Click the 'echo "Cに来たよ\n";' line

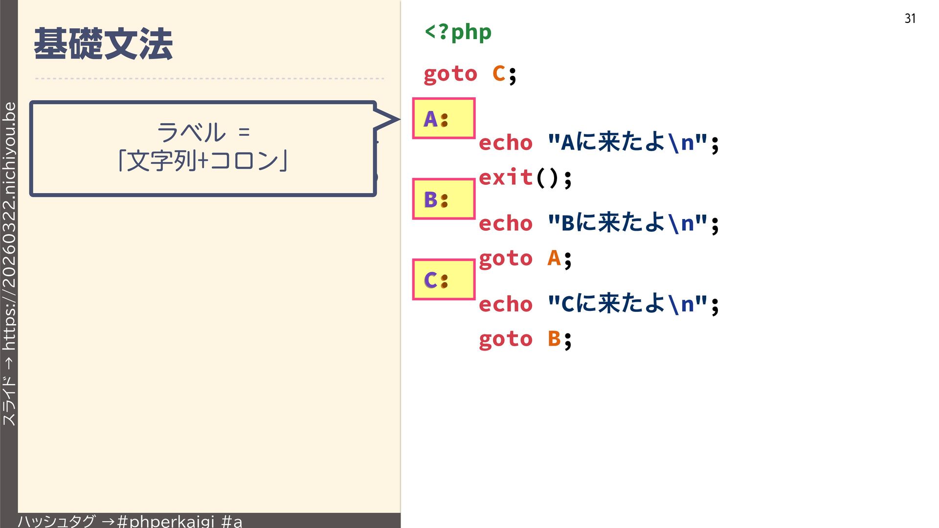point(598,304)
